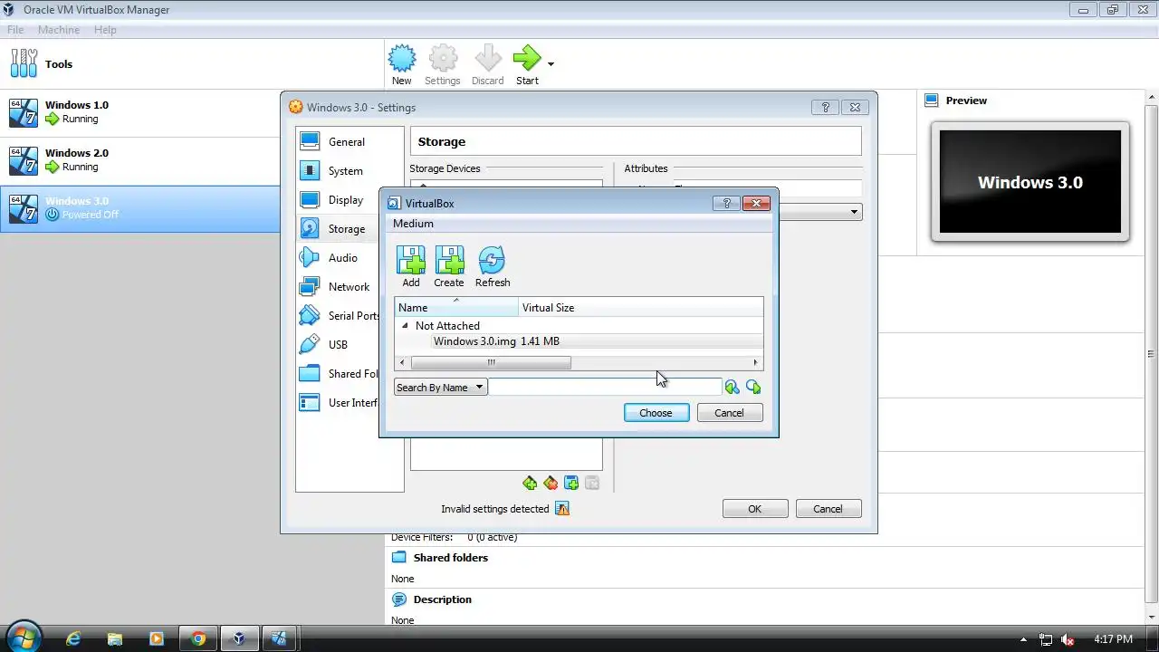1159x652 pixels.
Task: Open General settings category
Action: (x=350, y=141)
